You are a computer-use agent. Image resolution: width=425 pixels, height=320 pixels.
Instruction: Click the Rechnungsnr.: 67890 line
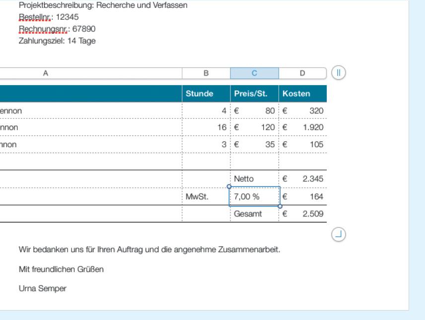pos(57,29)
